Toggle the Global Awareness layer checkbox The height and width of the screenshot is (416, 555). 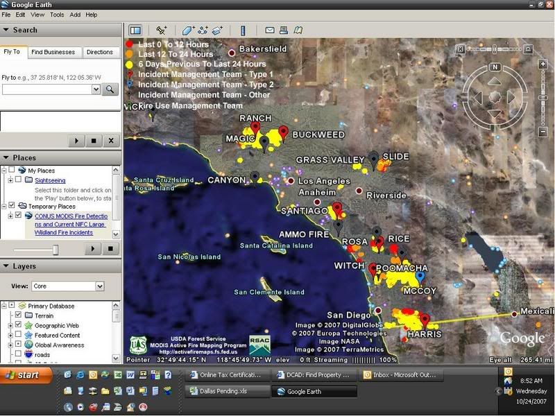pyautogui.click(x=19, y=344)
